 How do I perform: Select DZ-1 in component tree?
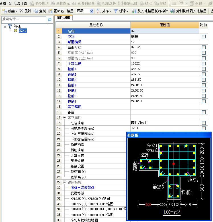coord(23,31)
